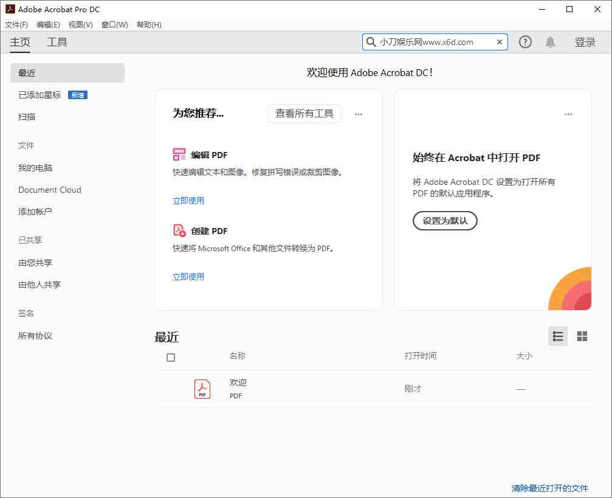Switch to the 主页 tab
This screenshot has height=498, width=612.
point(20,42)
